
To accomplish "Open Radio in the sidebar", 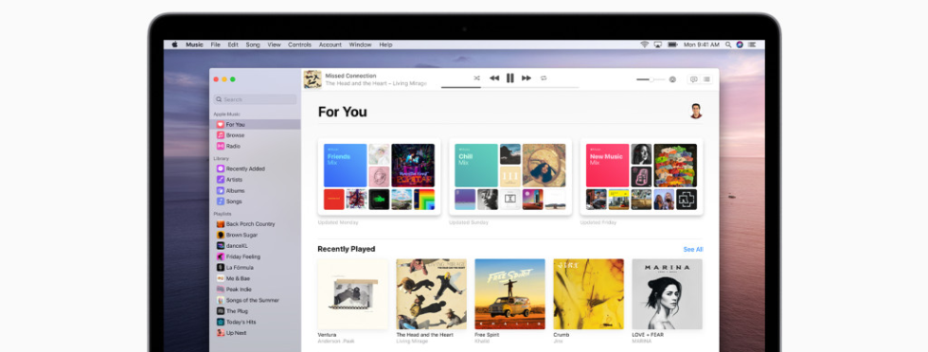I will (x=256, y=146).
